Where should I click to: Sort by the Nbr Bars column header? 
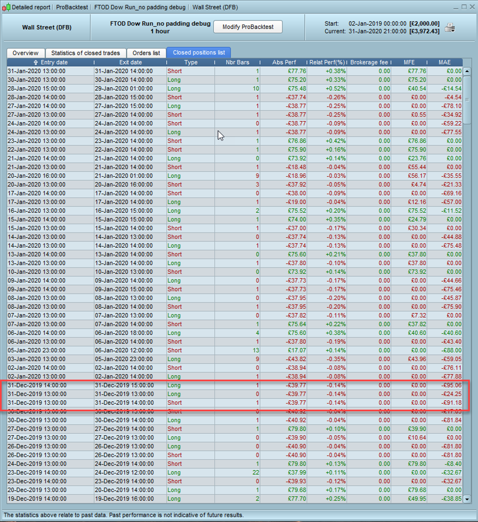point(237,62)
